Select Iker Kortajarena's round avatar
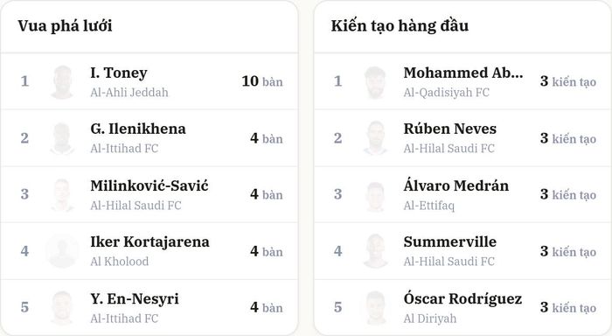612x336 pixels. [62, 251]
